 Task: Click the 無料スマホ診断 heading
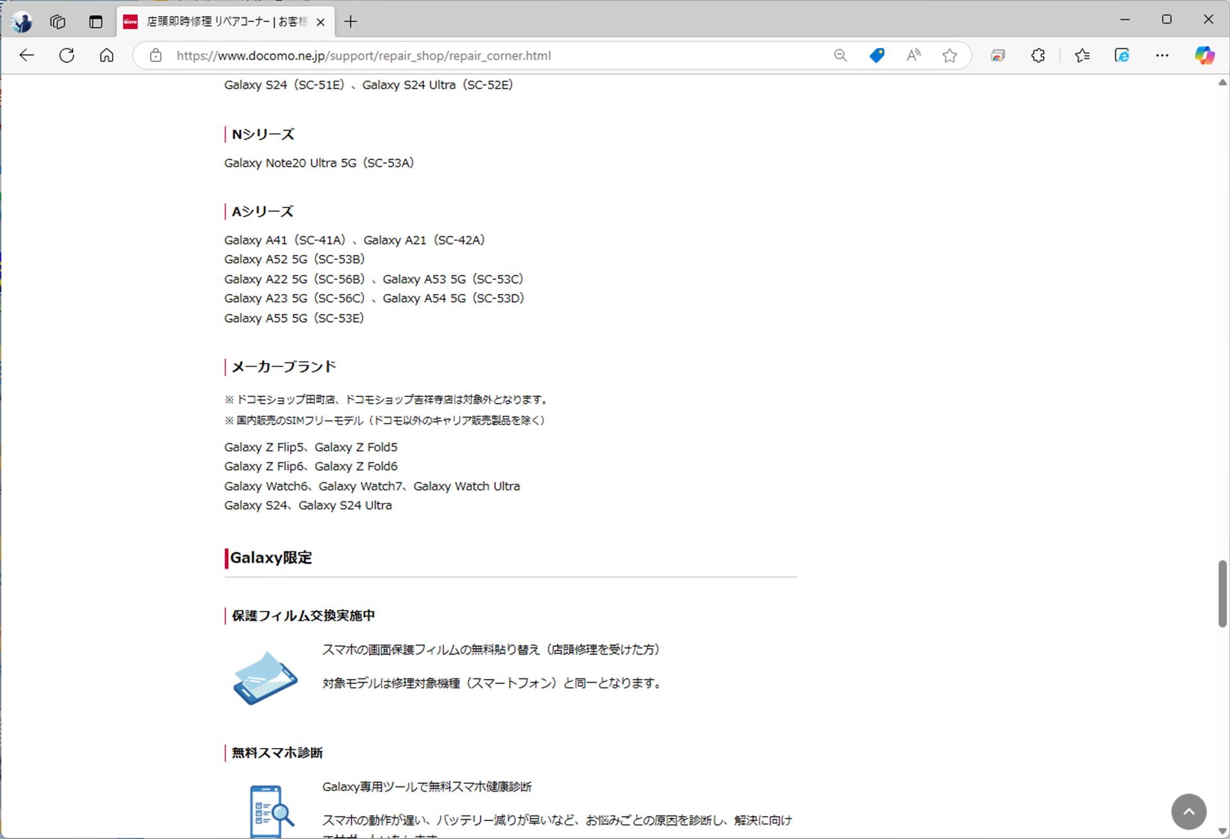point(277,753)
